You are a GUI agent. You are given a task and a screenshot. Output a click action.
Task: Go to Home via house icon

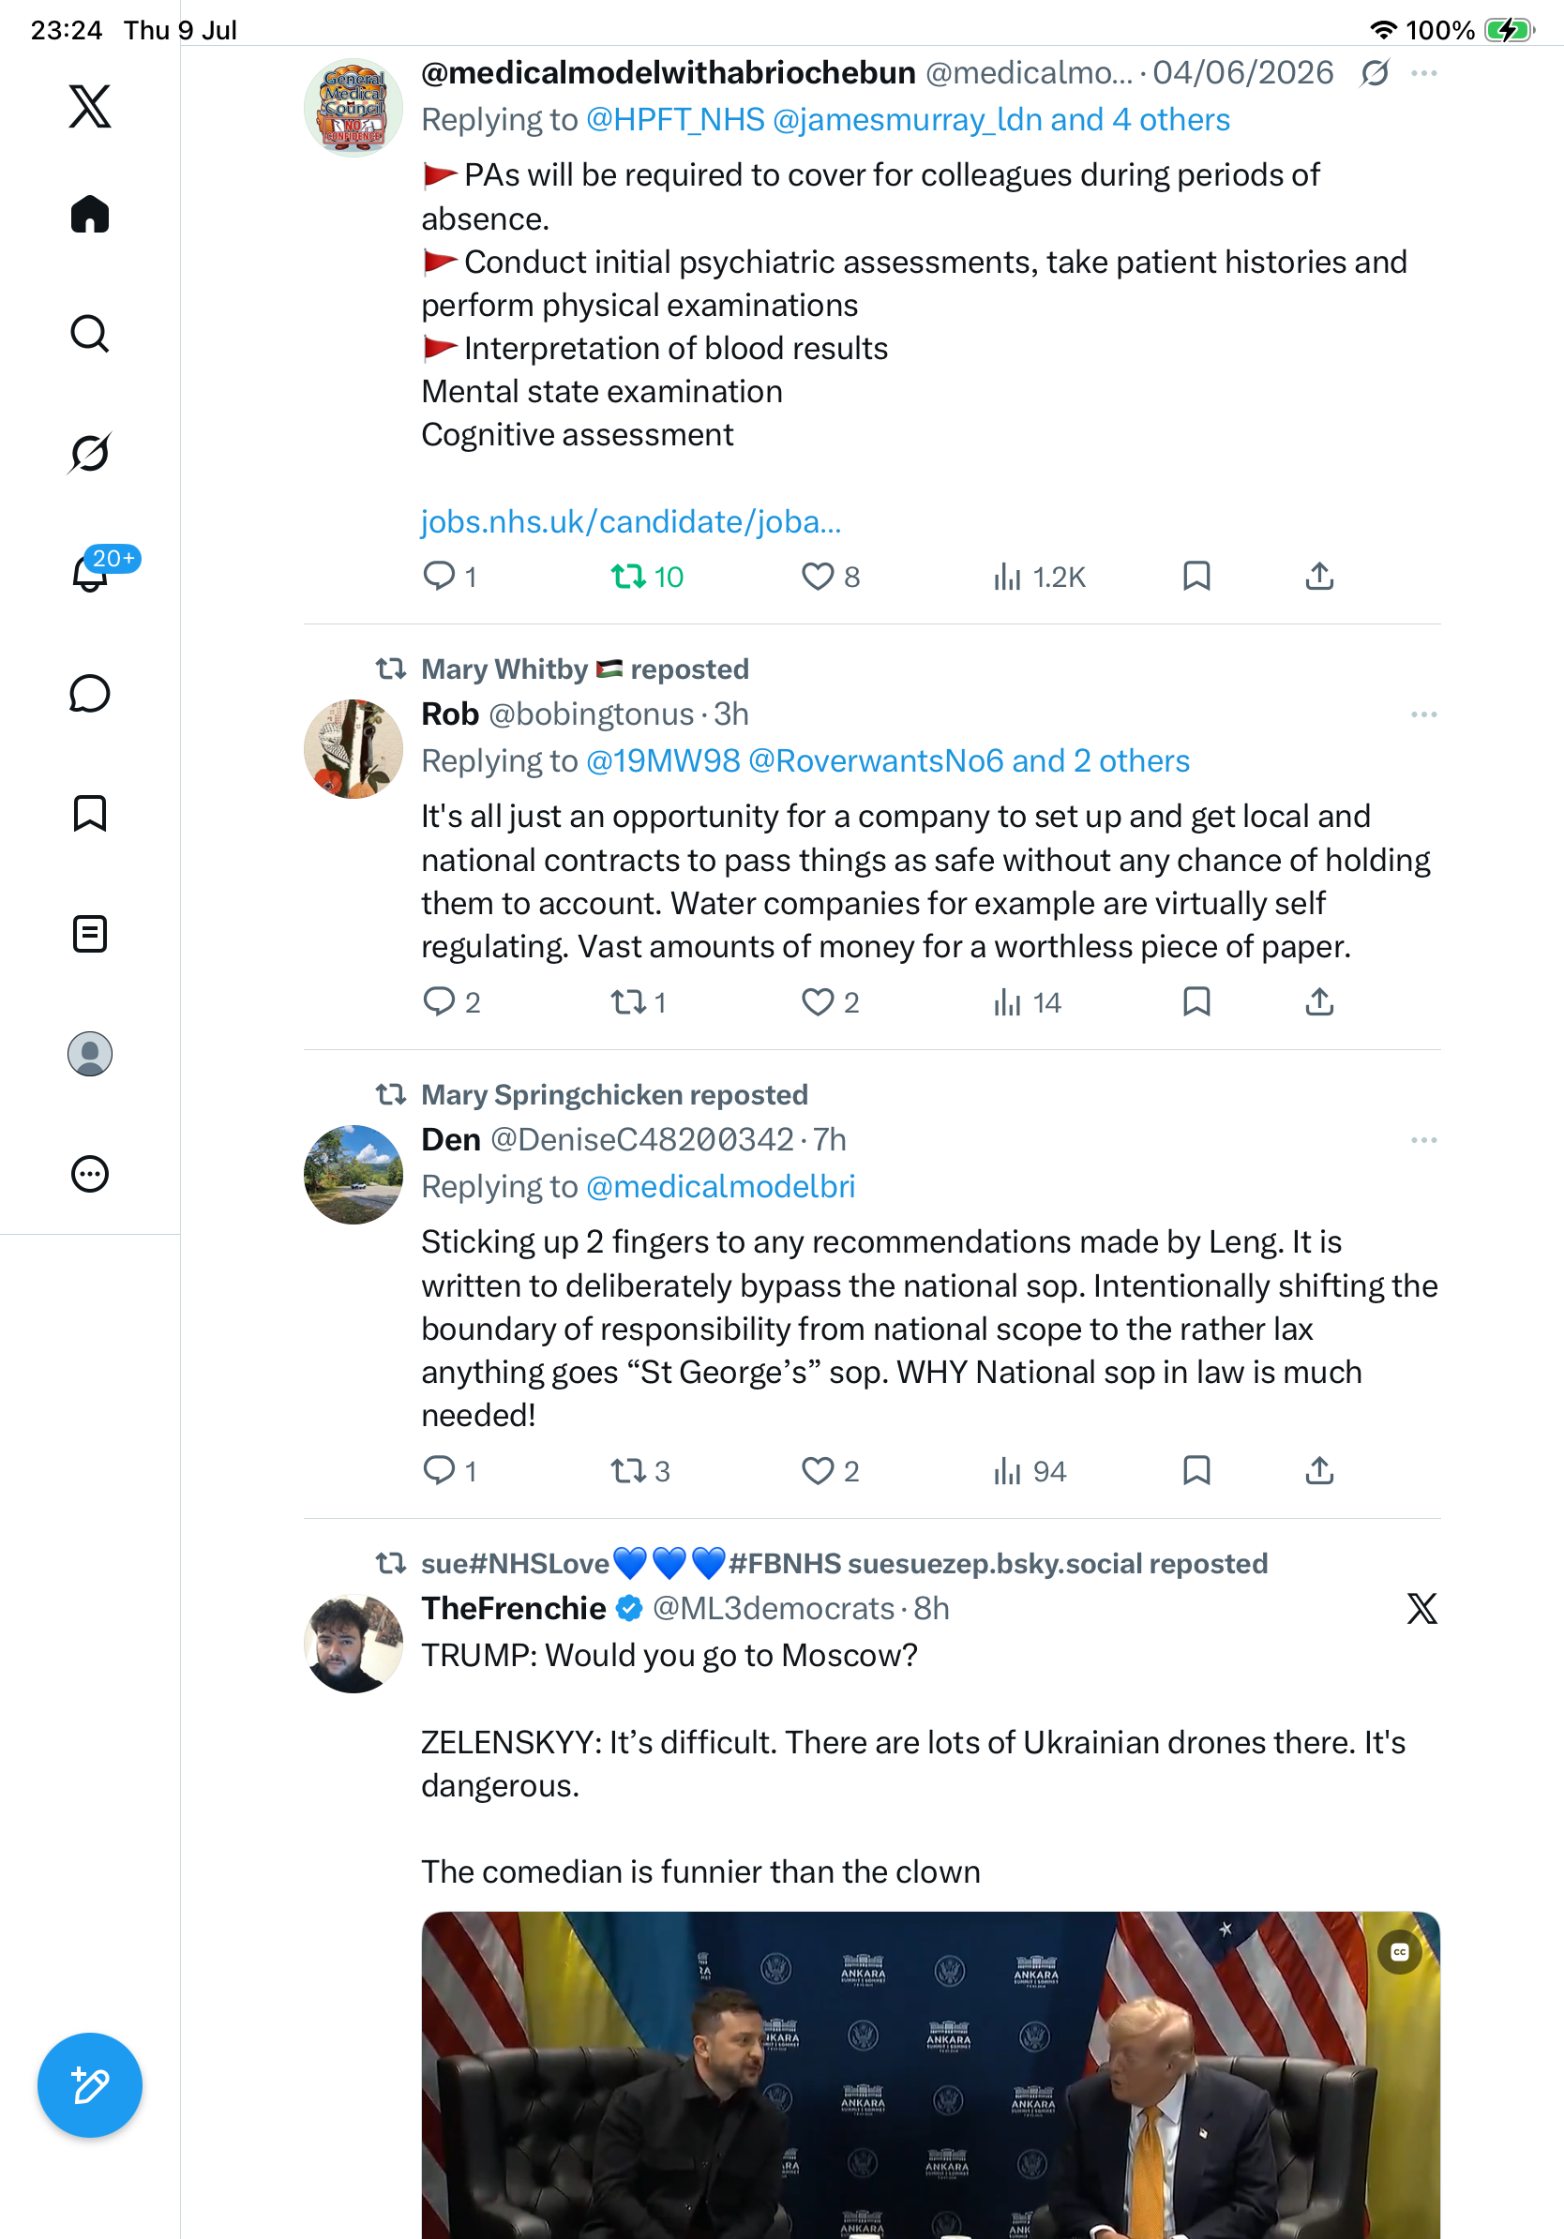(x=90, y=214)
